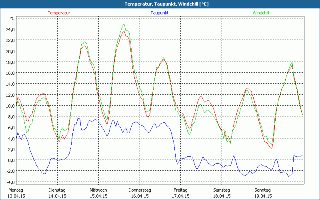Image resolution: width=320 pixels, height=200 pixels.
Task: Click the 4,0 y-axis value
Action: pyautogui.click(x=11, y=138)
